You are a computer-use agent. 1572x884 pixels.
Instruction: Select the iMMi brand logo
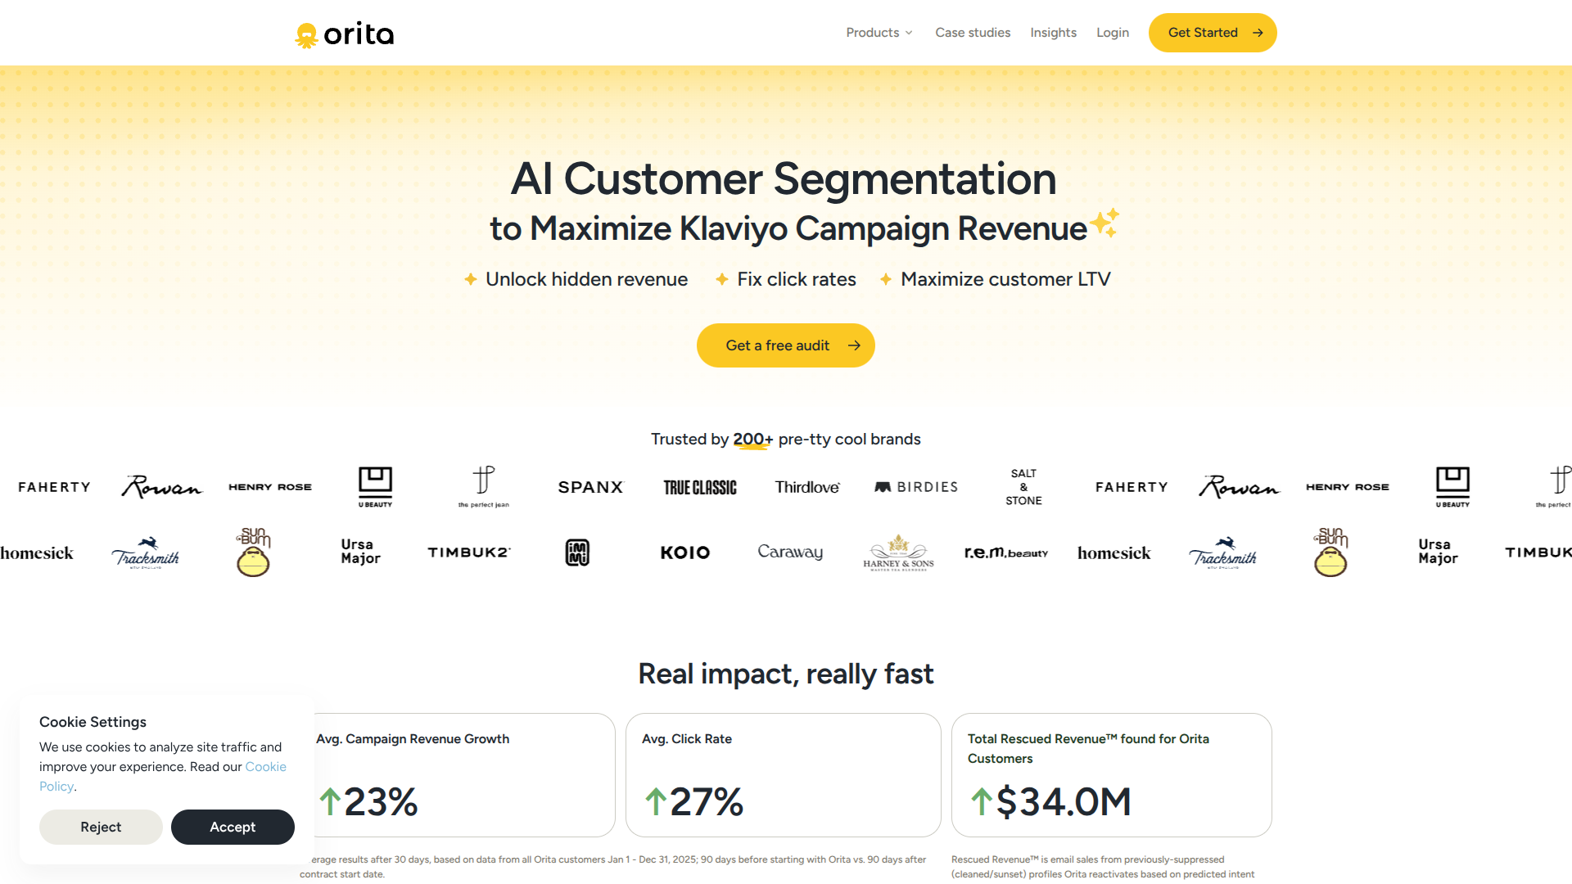(x=577, y=552)
